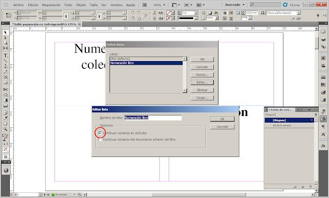
Task: Select the Rectangle Frame tool
Action: (6, 77)
